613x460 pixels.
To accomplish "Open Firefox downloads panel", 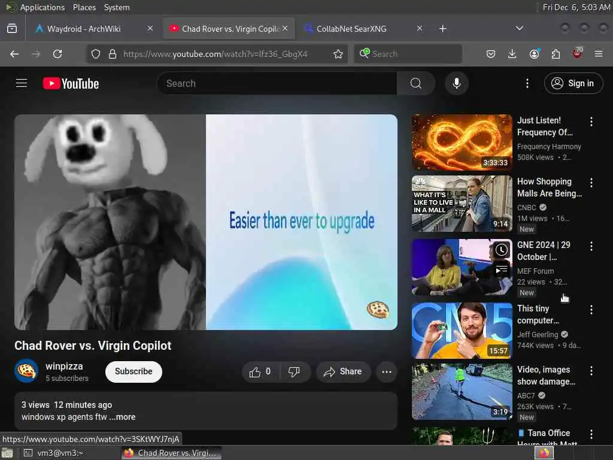I will click(512, 54).
